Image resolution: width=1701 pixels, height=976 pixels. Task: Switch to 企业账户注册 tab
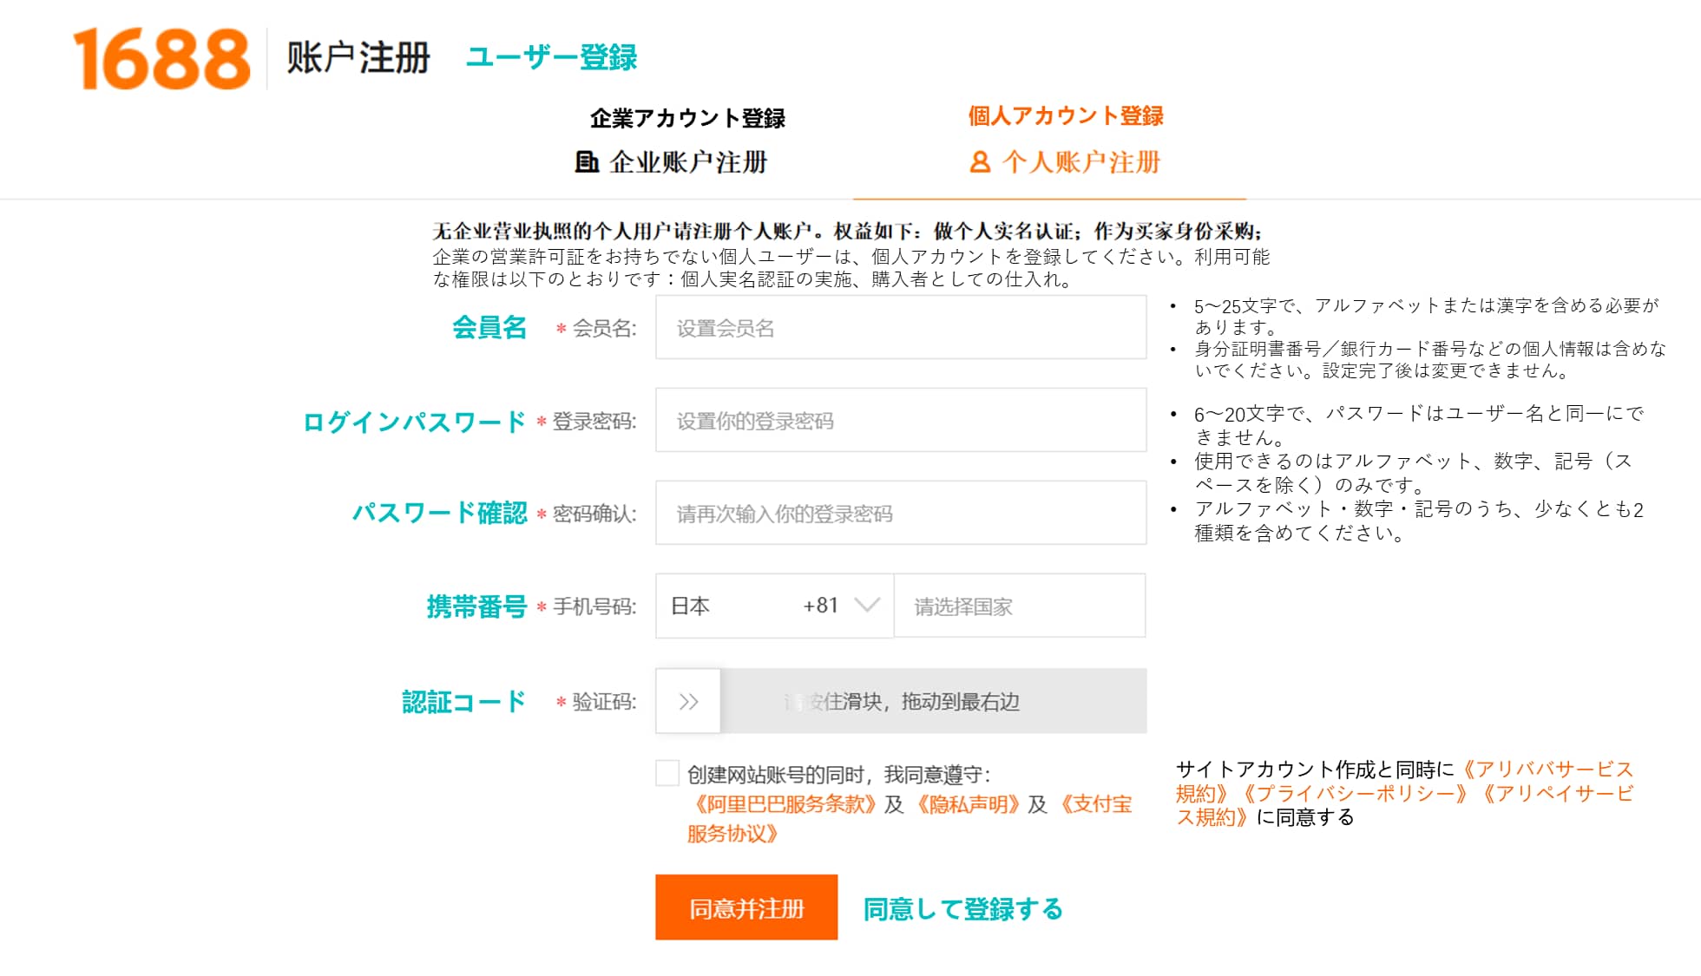687,162
